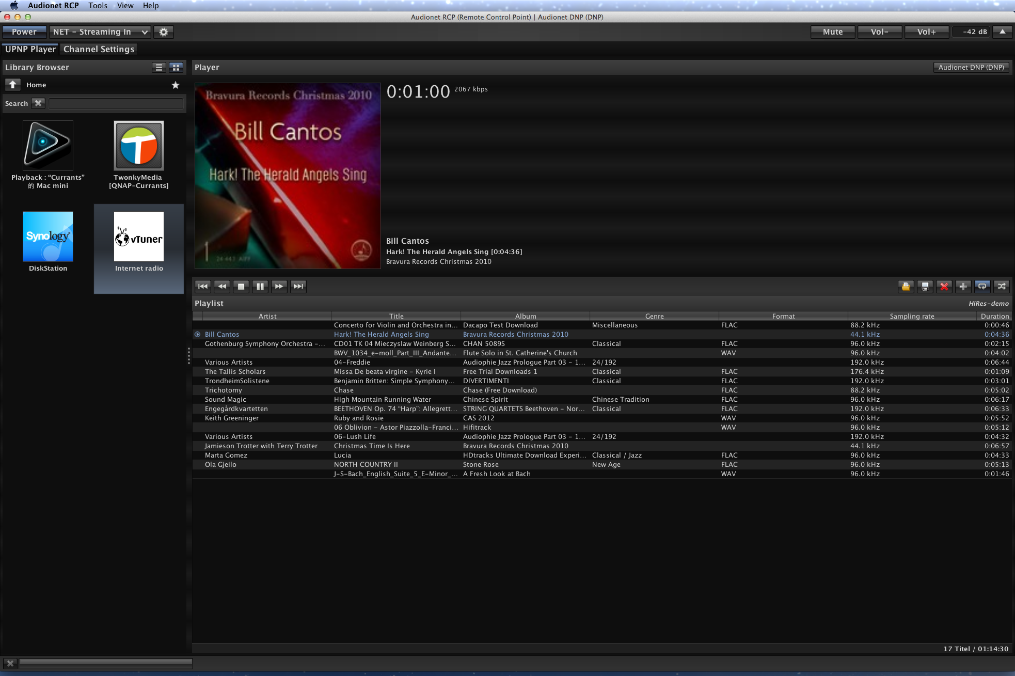Click the bottom status progress bar
This screenshot has width=1015, height=676.
point(106,663)
